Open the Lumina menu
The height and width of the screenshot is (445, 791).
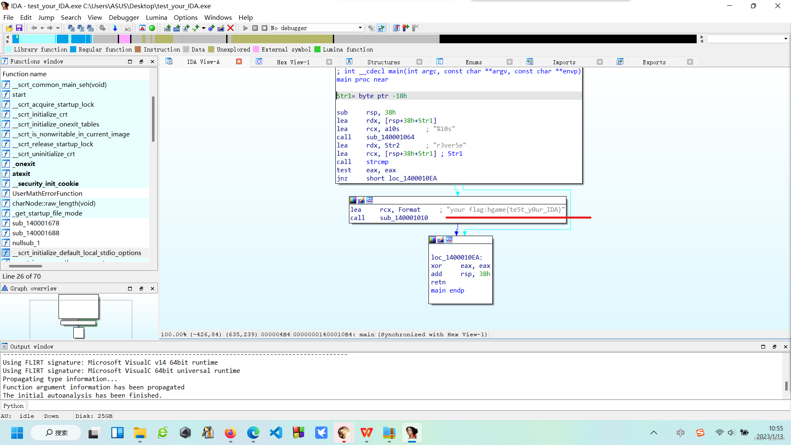tap(157, 17)
